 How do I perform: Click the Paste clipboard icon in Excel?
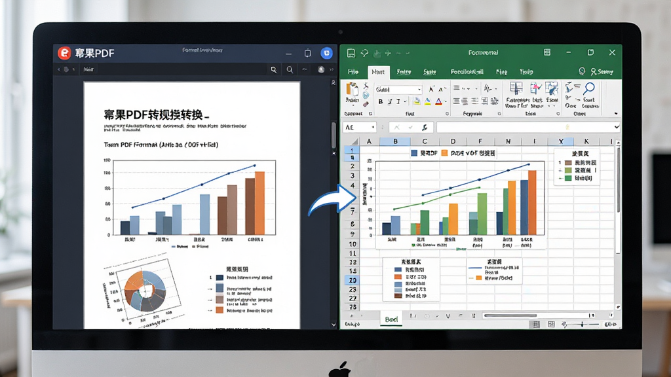click(352, 89)
